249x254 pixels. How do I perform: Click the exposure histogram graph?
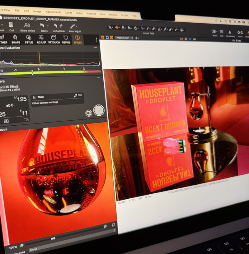[x=49, y=59]
